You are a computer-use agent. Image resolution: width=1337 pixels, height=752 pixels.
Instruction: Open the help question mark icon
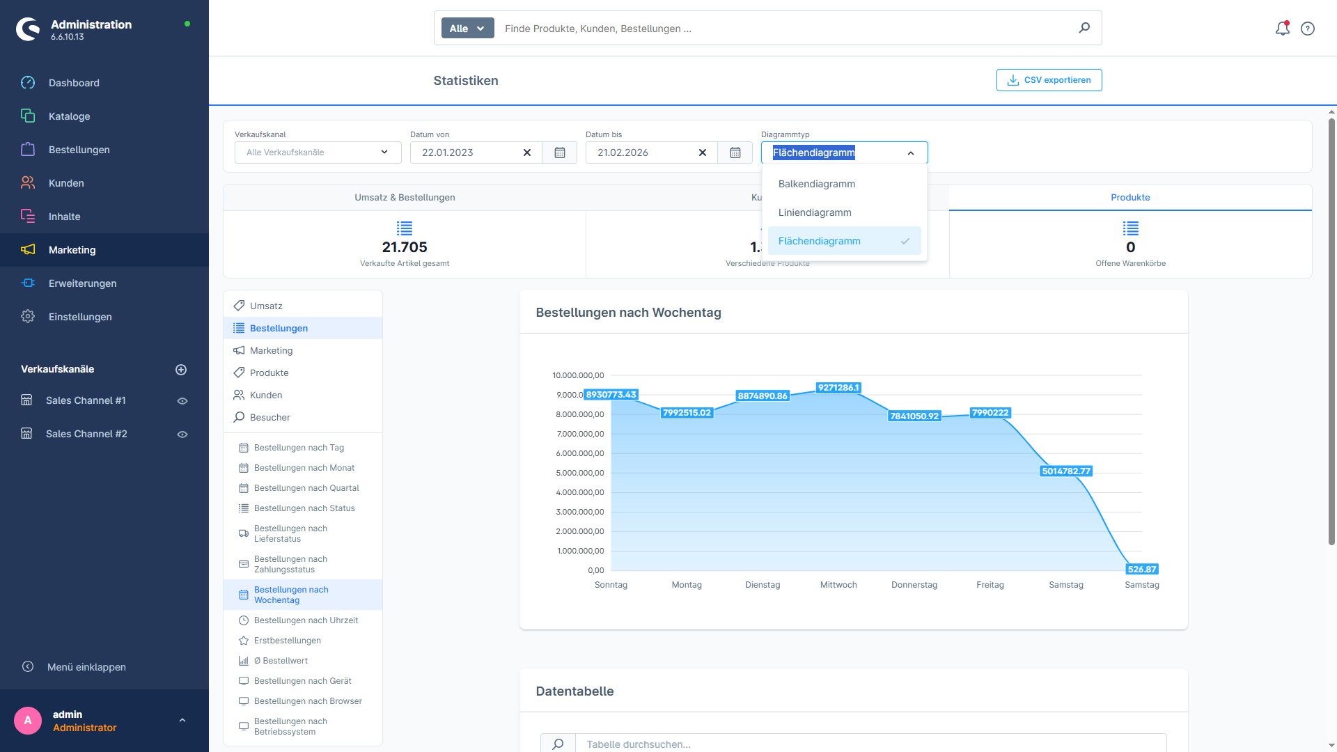(1308, 29)
